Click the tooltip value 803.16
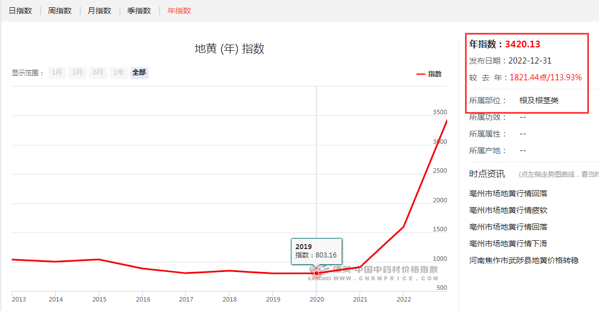This screenshot has height=311, width=599. [x=326, y=255]
